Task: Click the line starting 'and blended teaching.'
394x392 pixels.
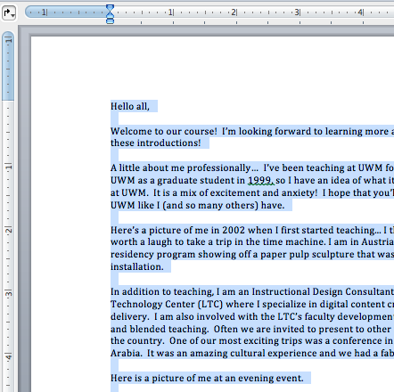Action: coord(252,329)
